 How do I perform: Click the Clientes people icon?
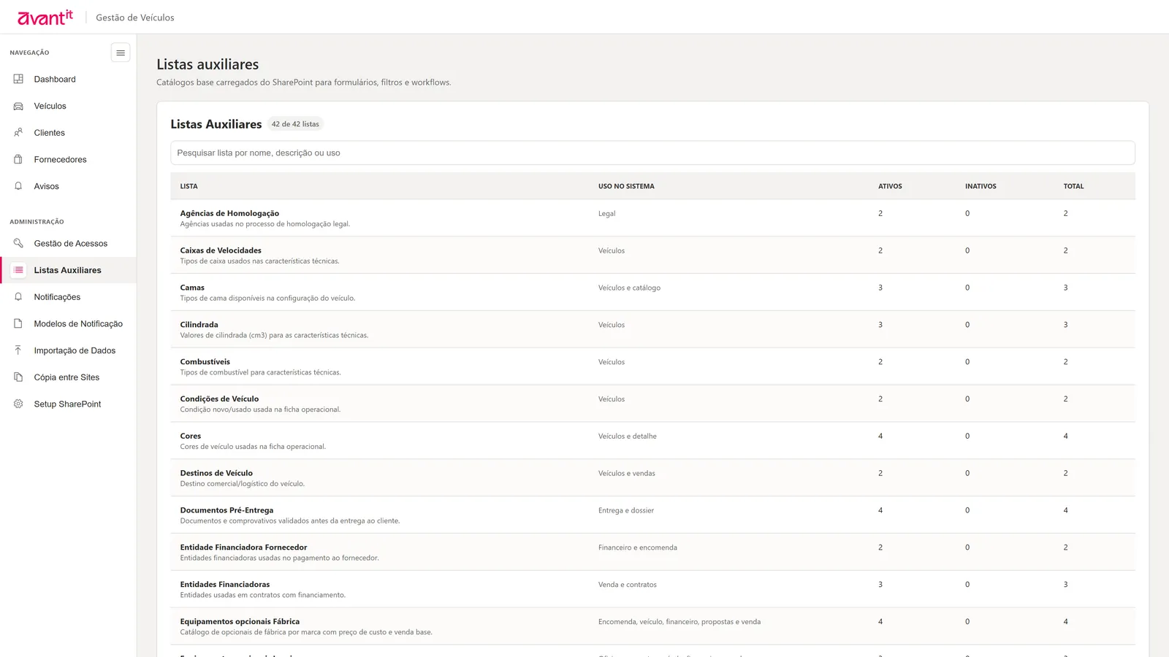(18, 133)
